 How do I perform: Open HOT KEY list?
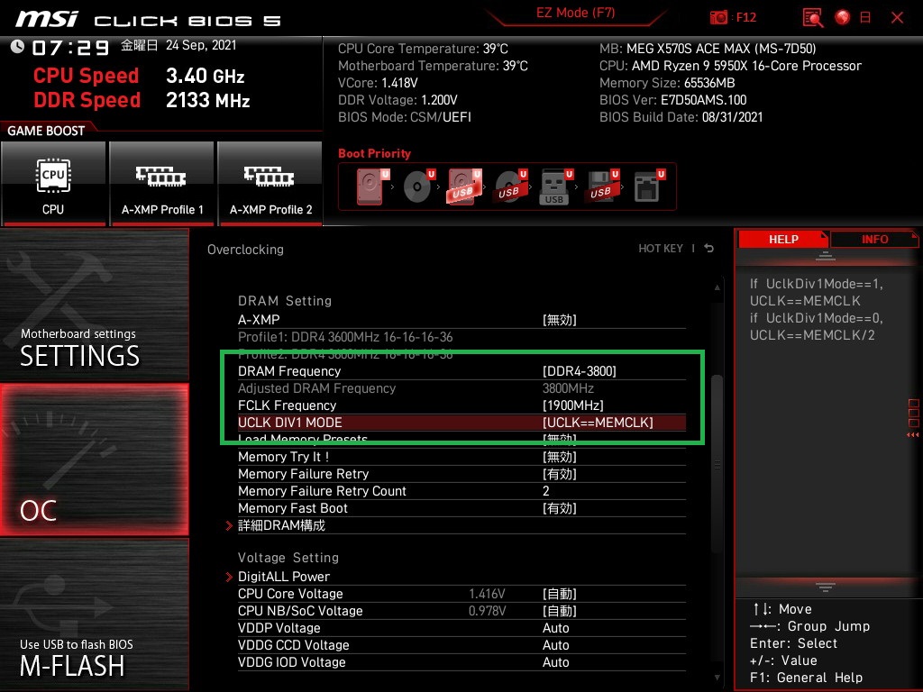[661, 249]
